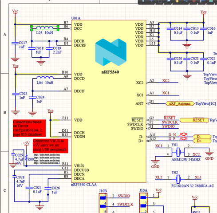Open the first infocenter.nordicsemi link
The image size is (217, 213).
(47, 155)
